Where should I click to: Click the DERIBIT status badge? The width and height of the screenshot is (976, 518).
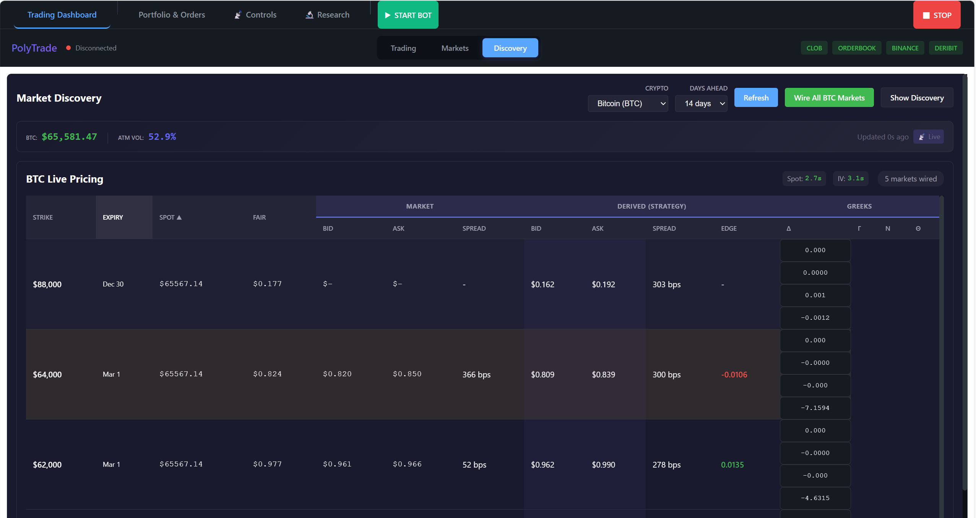946,48
